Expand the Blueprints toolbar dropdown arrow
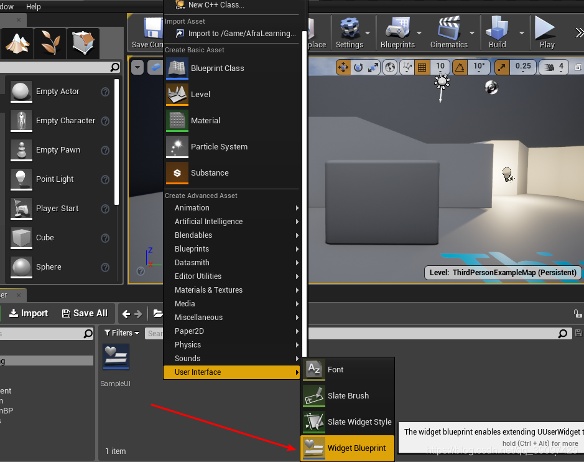 coord(419,33)
